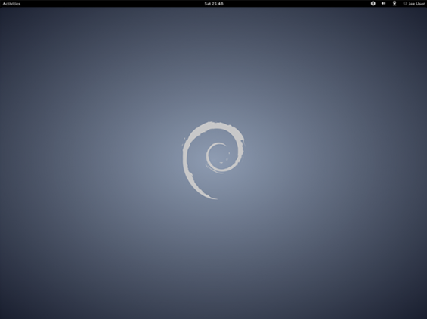Click the chat status bubble icon

tap(405, 3)
